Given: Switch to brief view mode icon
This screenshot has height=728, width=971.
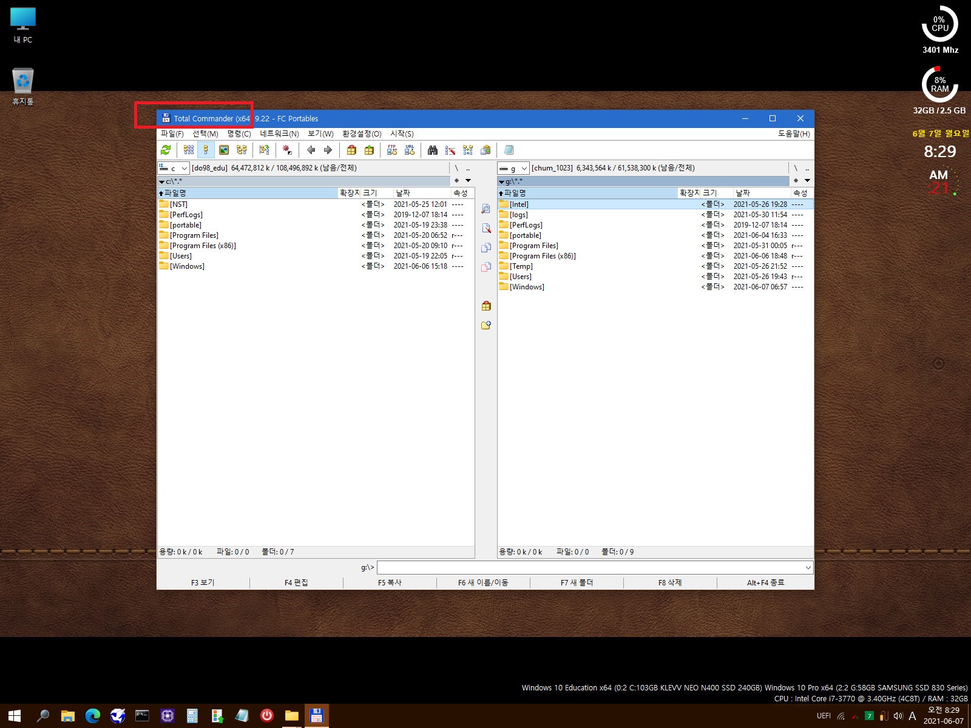Looking at the screenshot, I should (x=189, y=150).
